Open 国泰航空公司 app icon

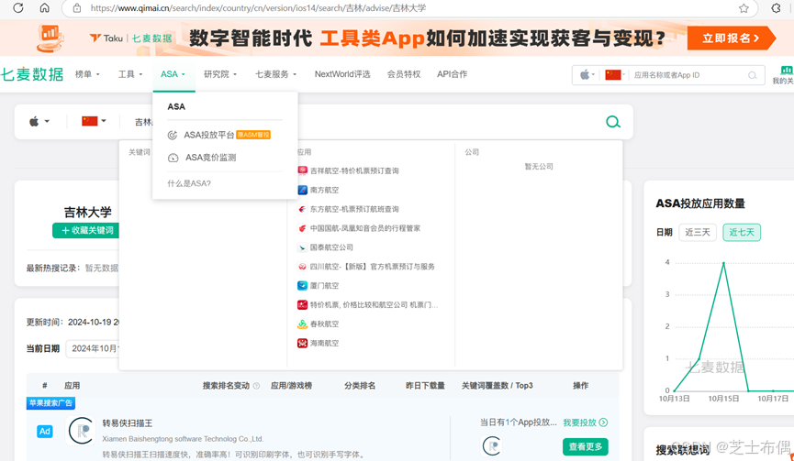coord(302,247)
